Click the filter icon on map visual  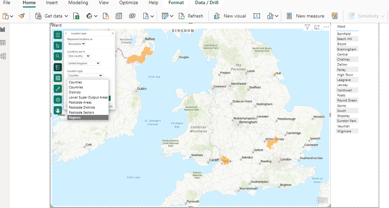pos(307,27)
